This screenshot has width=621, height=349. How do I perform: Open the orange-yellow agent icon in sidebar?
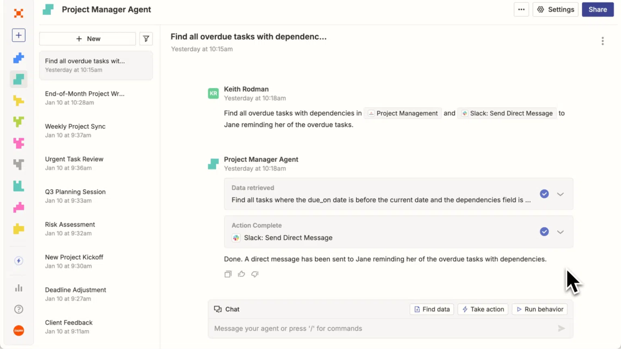pos(19,101)
